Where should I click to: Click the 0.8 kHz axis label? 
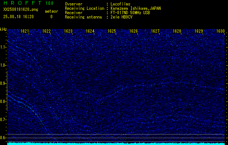pyautogui.click(x=3, y=101)
